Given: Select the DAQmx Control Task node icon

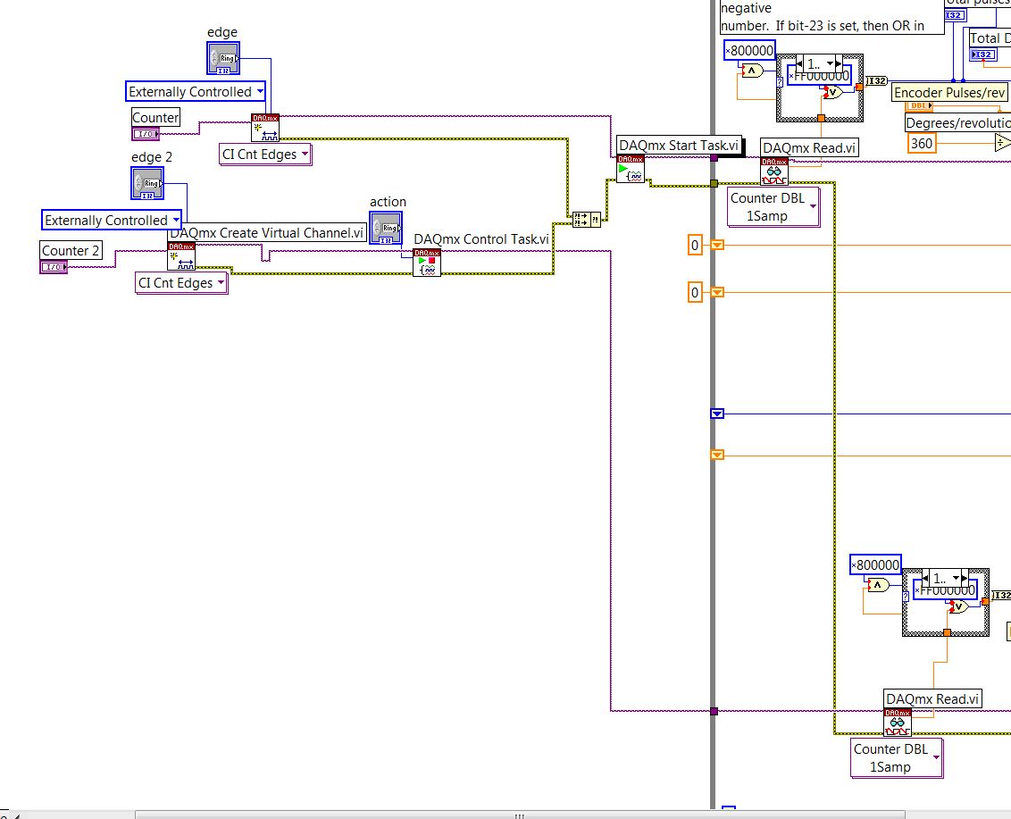Looking at the screenshot, I should coord(427,263).
